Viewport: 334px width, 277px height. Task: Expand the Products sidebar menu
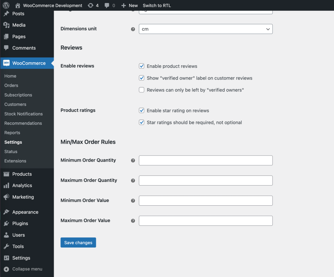(x=22, y=174)
